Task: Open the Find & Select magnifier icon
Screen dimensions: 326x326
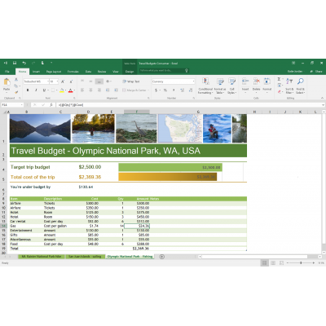Action: (x=301, y=86)
